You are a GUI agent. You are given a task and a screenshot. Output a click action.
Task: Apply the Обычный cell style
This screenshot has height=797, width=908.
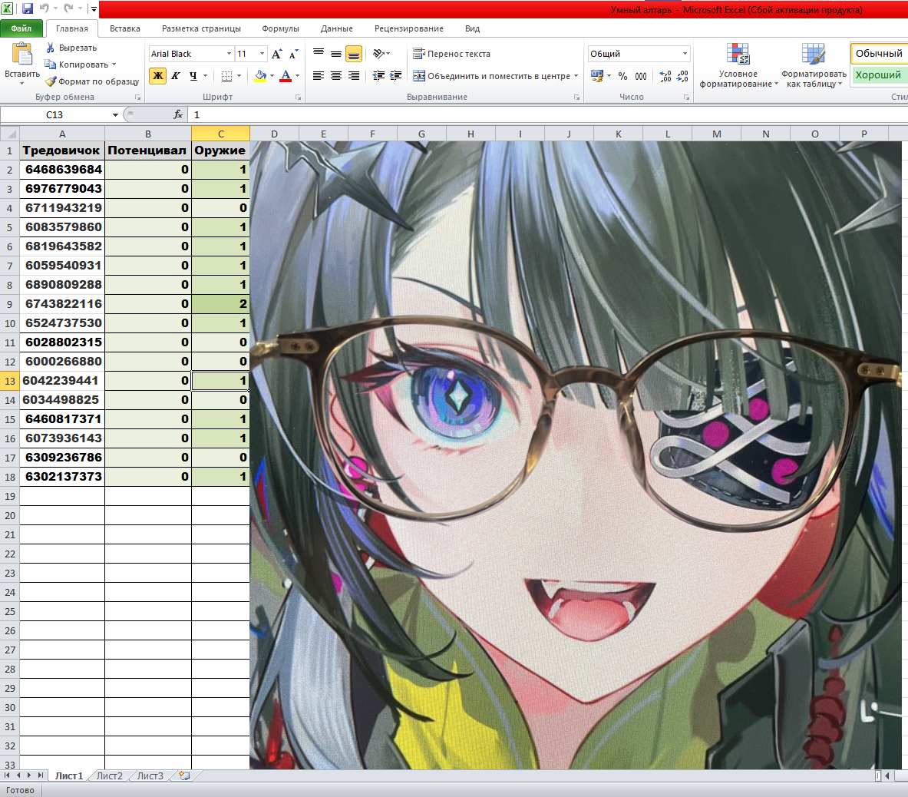[x=879, y=53]
